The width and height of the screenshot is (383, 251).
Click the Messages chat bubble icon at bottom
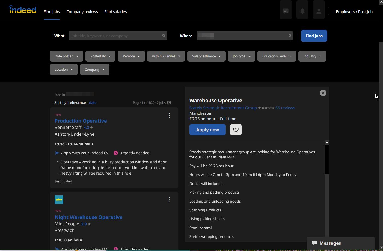[314, 243]
